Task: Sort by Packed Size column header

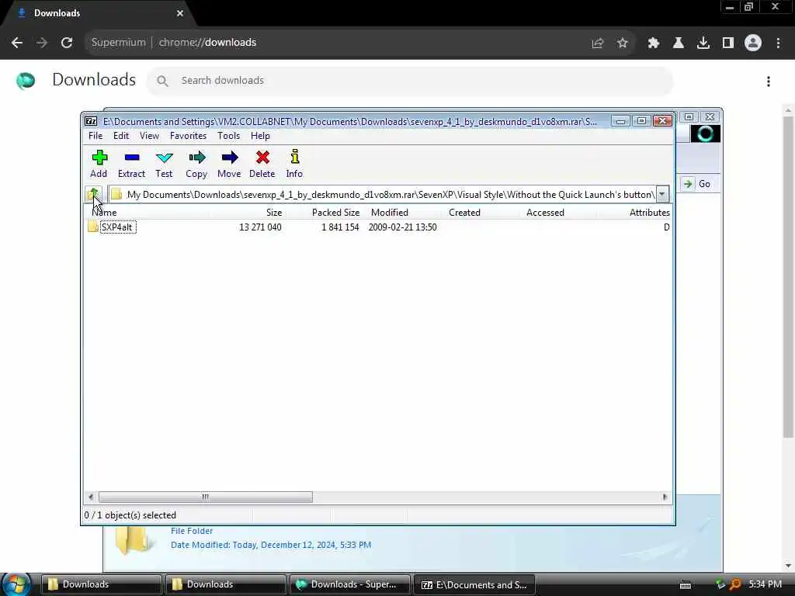Action: click(324, 213)
